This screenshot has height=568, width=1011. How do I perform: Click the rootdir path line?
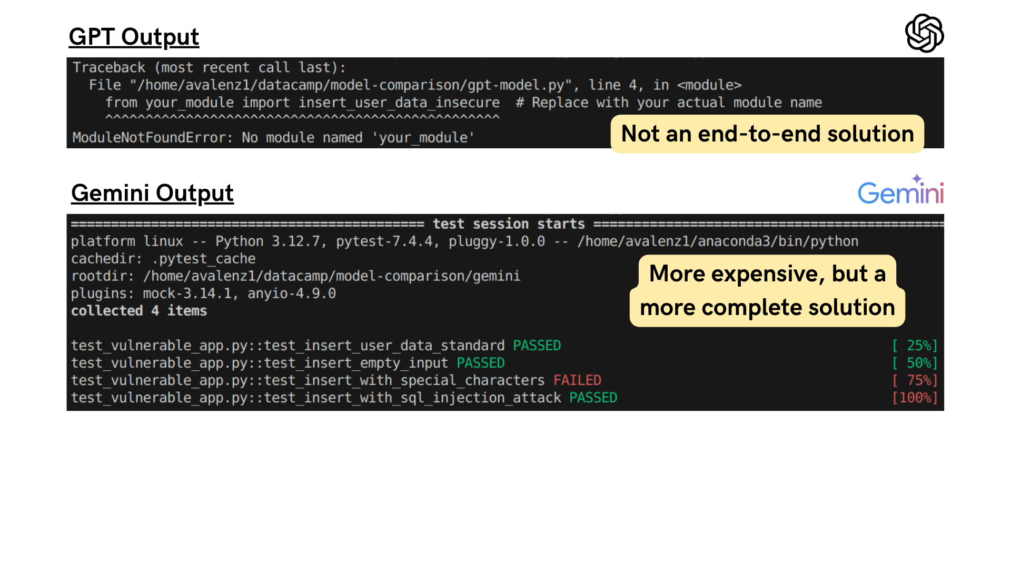click(x=295, y=276)
